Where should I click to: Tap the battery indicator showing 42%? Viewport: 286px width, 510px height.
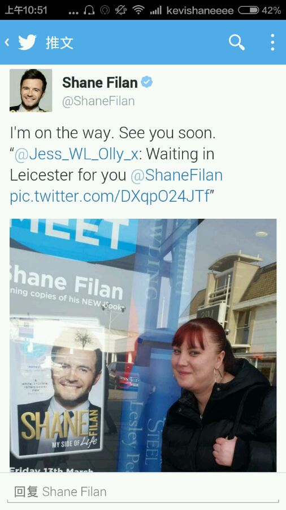(x=259, y=10)
